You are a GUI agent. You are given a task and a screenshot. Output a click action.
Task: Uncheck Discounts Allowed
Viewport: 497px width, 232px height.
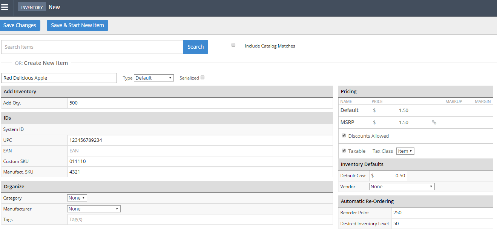click(344, 135)
